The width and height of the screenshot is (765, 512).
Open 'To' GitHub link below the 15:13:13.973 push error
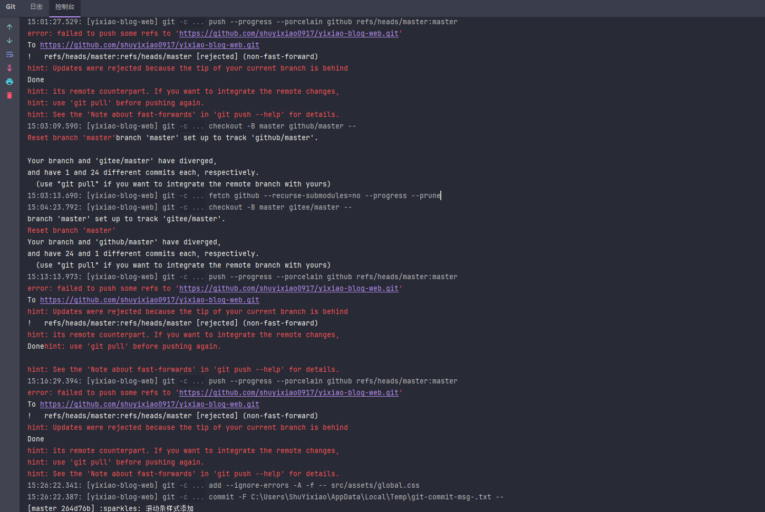coord(150,300)
